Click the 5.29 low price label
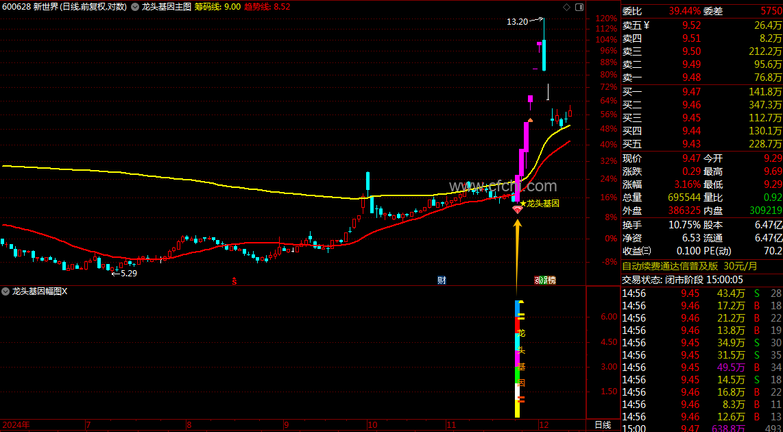This screenshot has height=432, width=783. pyautogui.click(x=129, y=273)
